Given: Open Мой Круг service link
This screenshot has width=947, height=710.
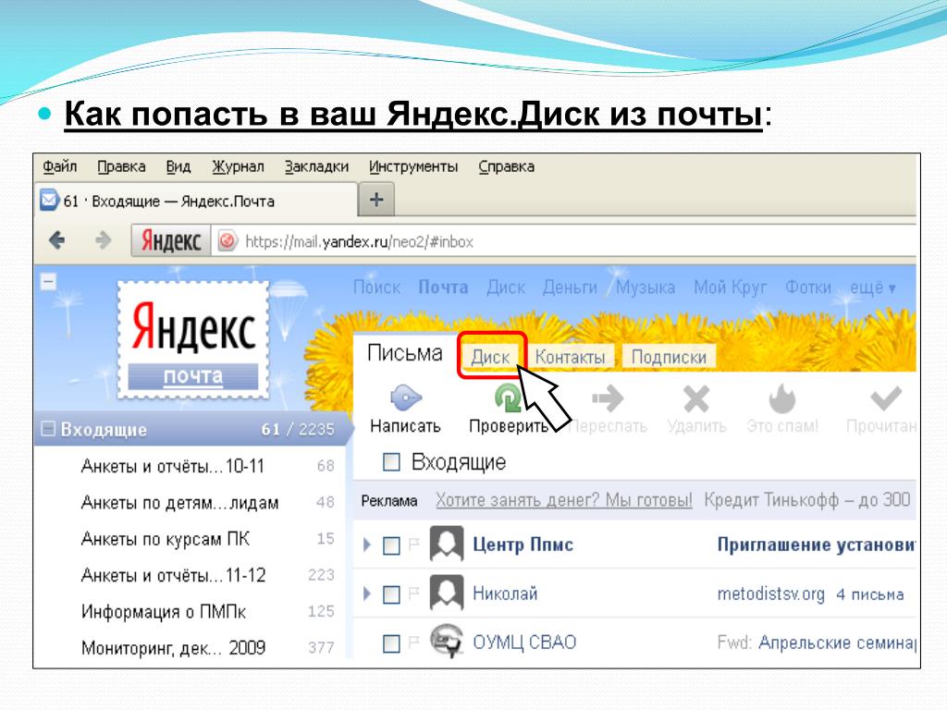Looking at the screenshot, I should (x=731, y=288).
